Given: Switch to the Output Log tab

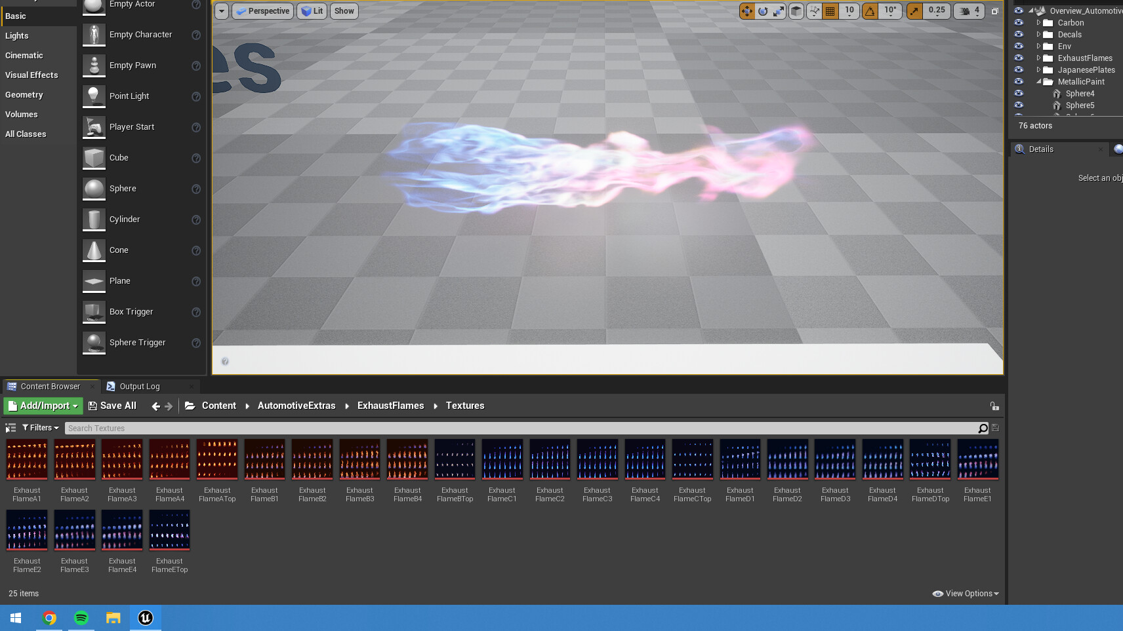Looking at the screenshot, I should tap(139, 386).
